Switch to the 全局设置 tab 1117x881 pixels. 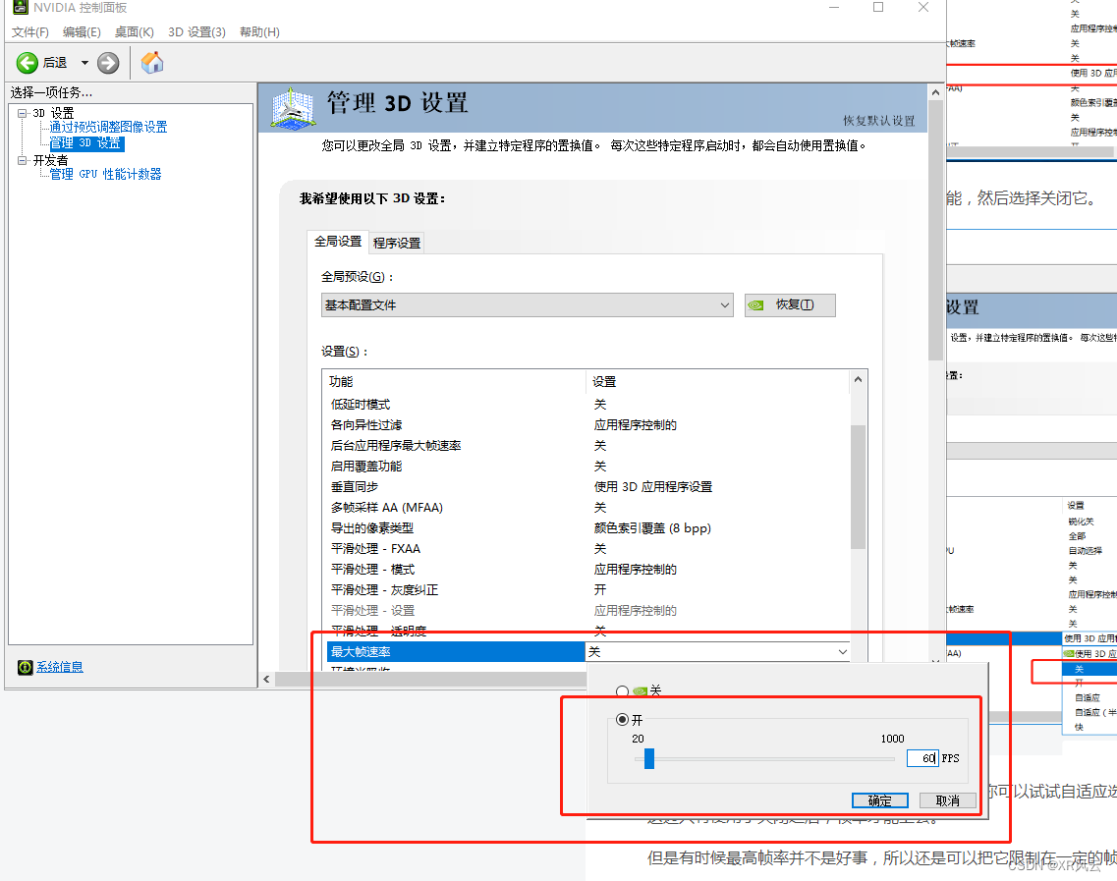338,242
